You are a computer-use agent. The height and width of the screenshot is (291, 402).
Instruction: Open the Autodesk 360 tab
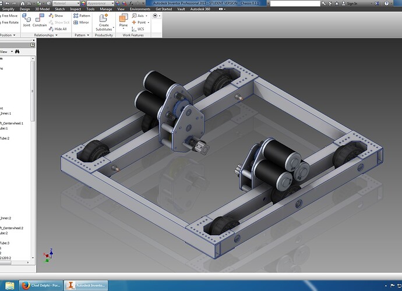200,9
